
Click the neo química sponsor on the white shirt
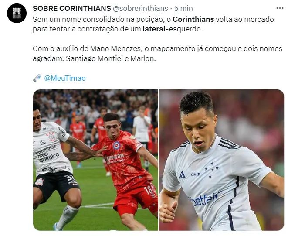pos(48,156)
